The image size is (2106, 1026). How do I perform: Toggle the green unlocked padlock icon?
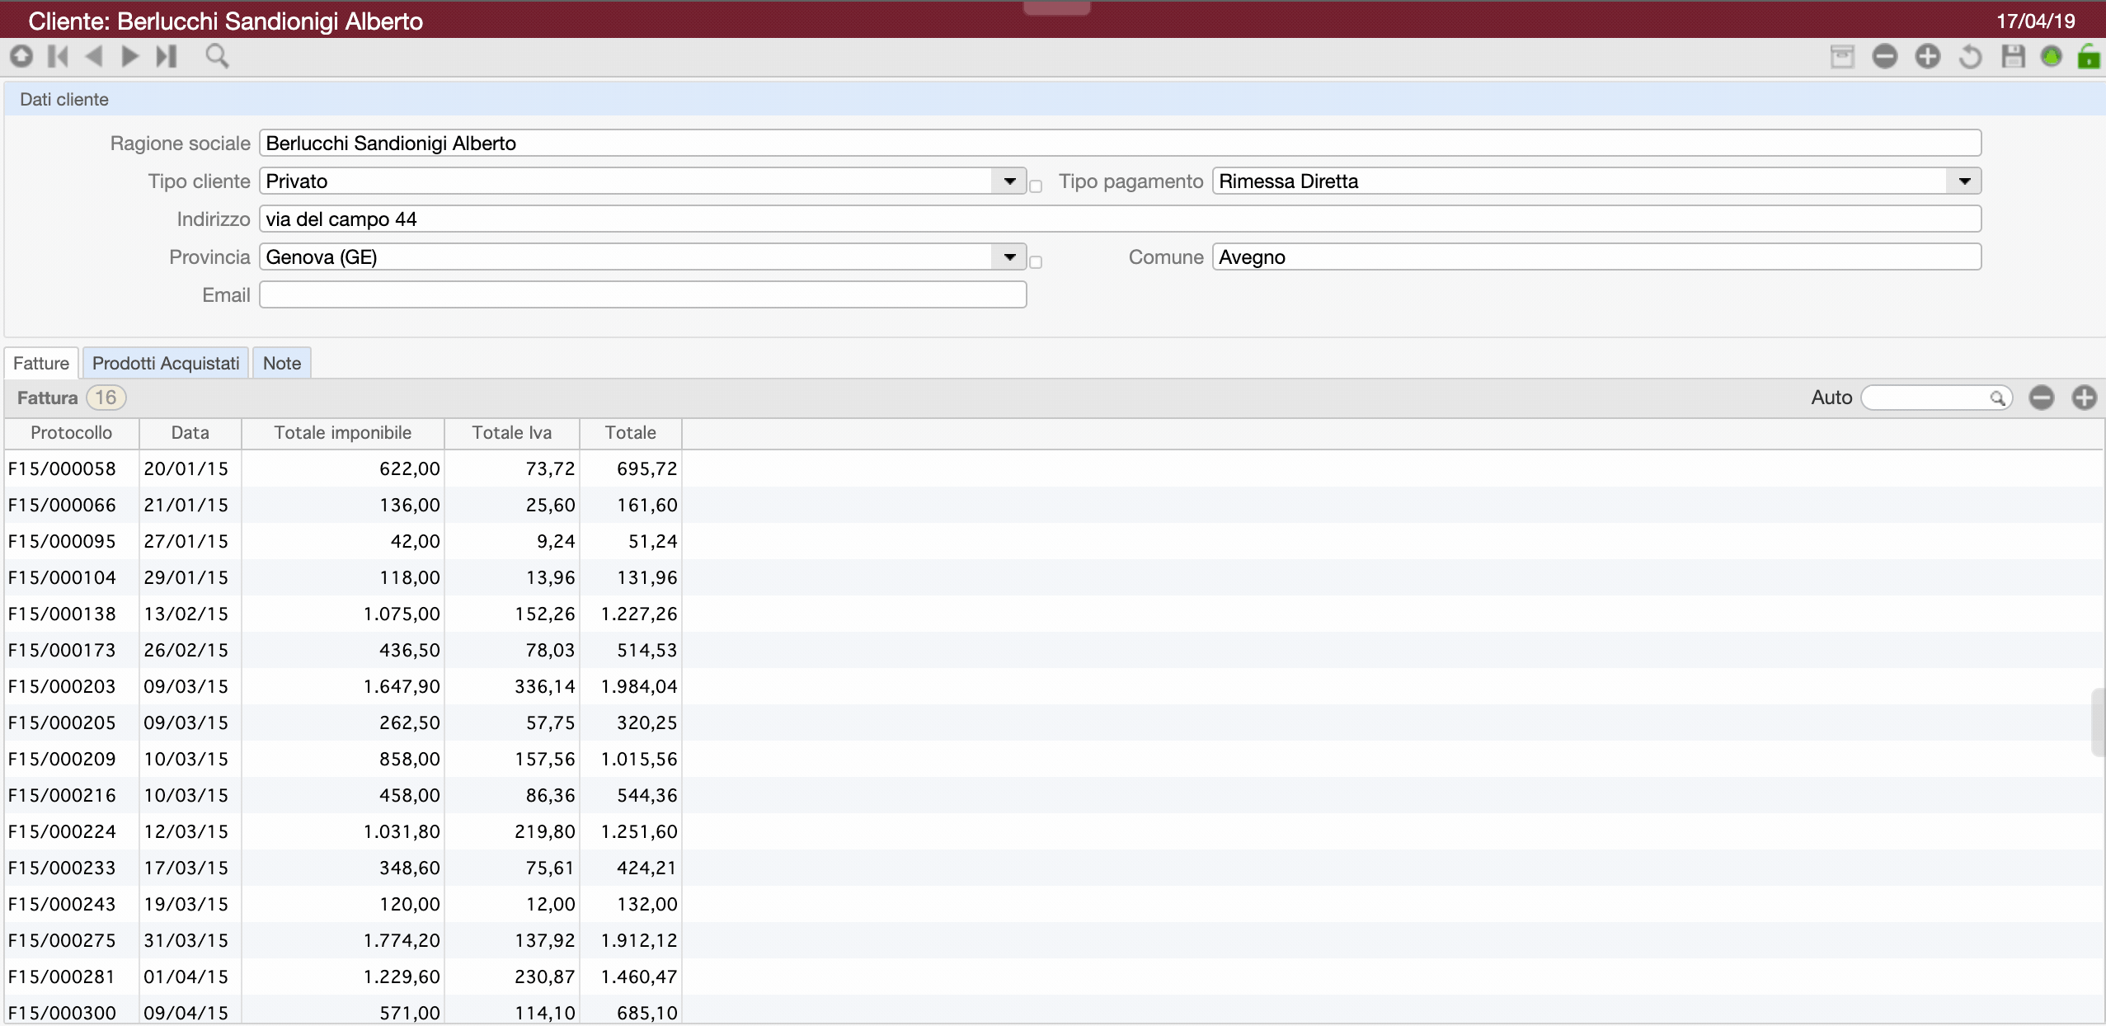click(x=2089, y=56)
